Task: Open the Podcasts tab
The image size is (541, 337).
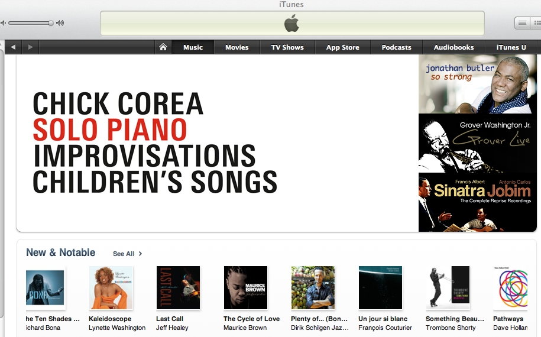Action: click(396, 47)
